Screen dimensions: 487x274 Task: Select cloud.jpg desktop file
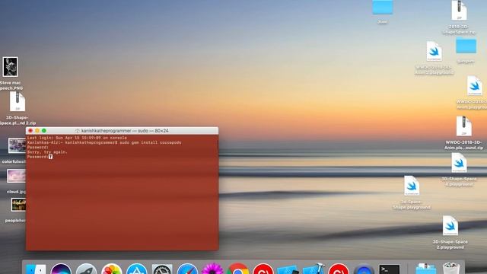[16, 176]
